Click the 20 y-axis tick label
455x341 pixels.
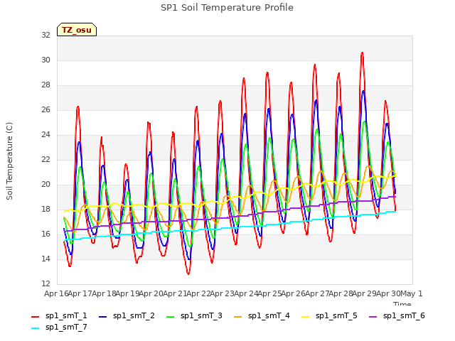[x=45, y=185]
